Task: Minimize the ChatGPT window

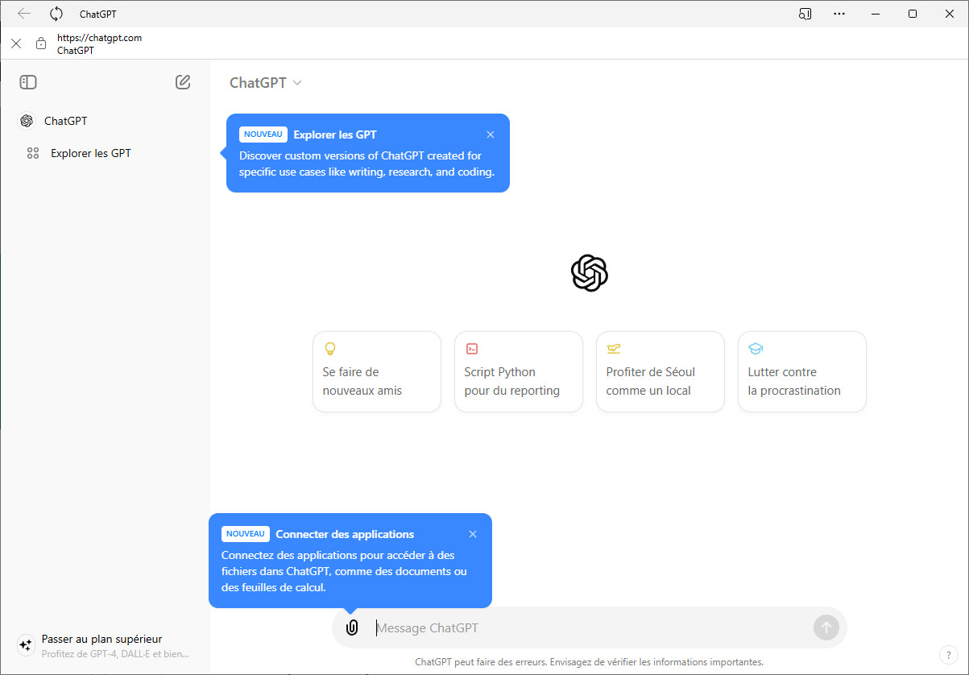Action: coord(876,14)
